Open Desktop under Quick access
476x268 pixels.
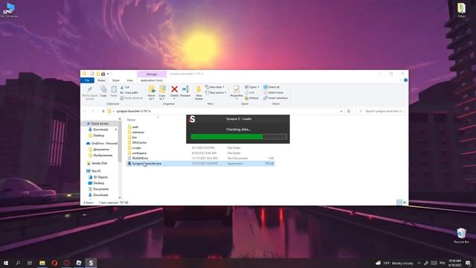pos(98,135)
